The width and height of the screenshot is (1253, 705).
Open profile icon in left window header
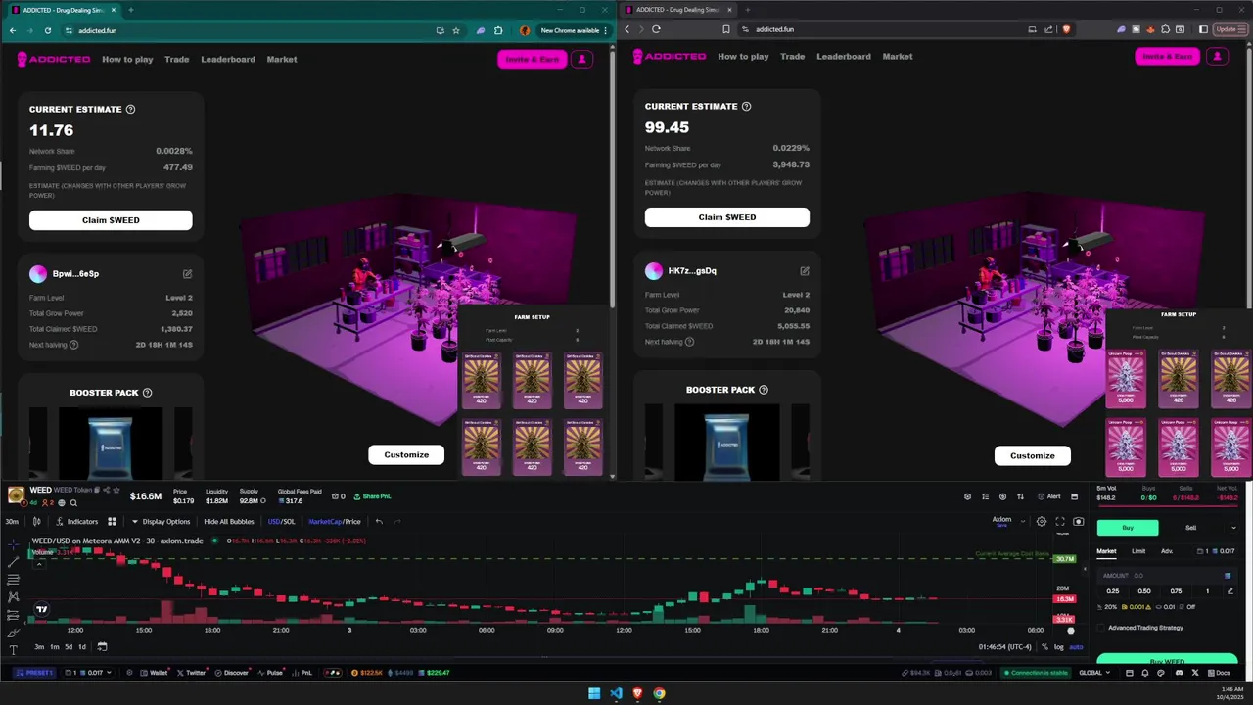581,60
